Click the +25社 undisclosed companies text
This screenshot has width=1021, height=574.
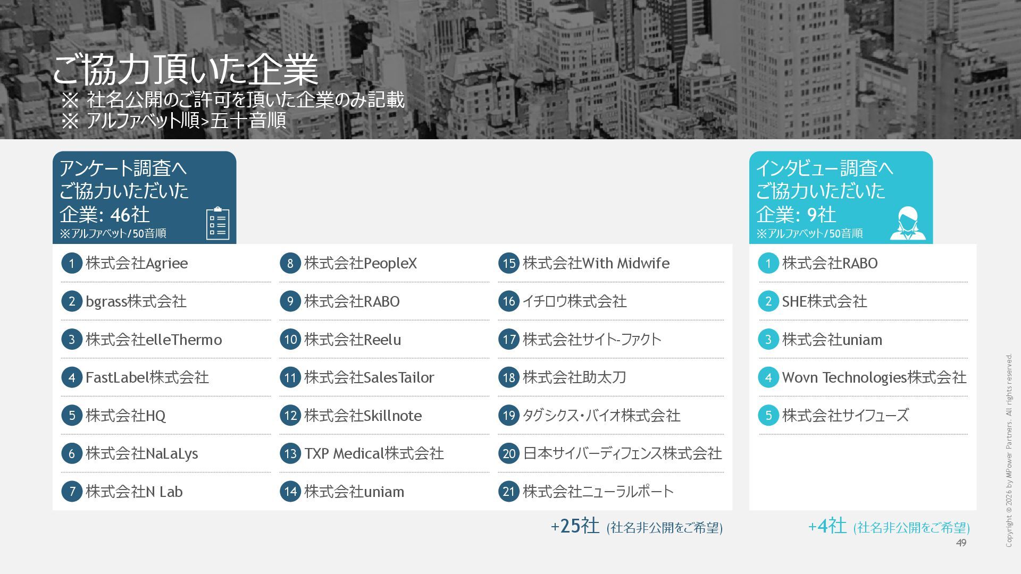[575, 526]
